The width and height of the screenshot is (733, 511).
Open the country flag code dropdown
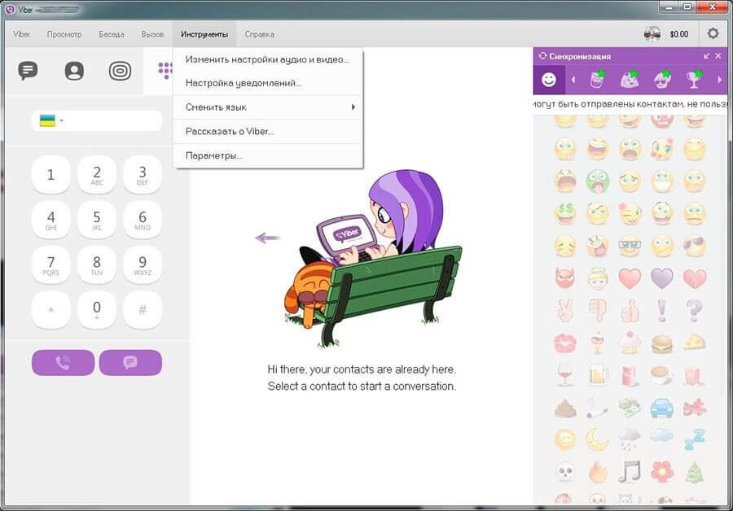(x=51, y=120)
